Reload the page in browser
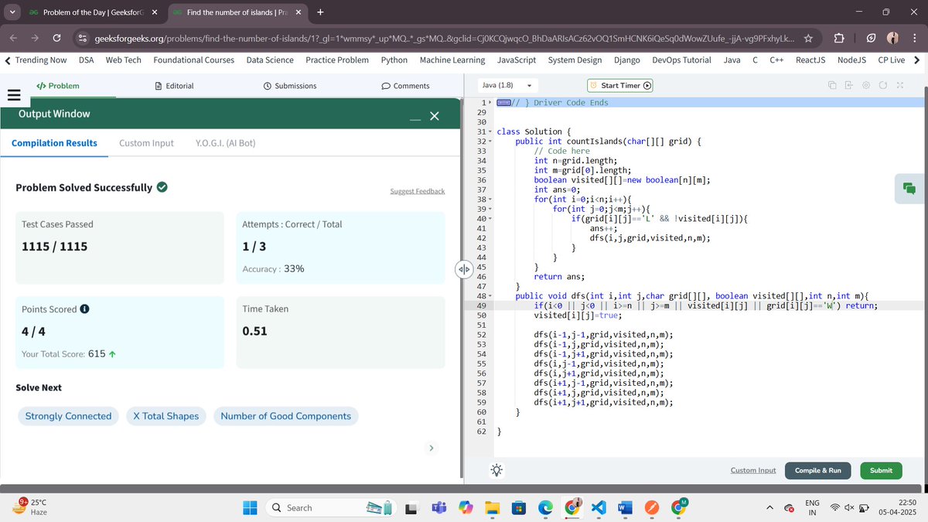The width and height of the screenshot is (928, 522). click(x=57, y=38)
